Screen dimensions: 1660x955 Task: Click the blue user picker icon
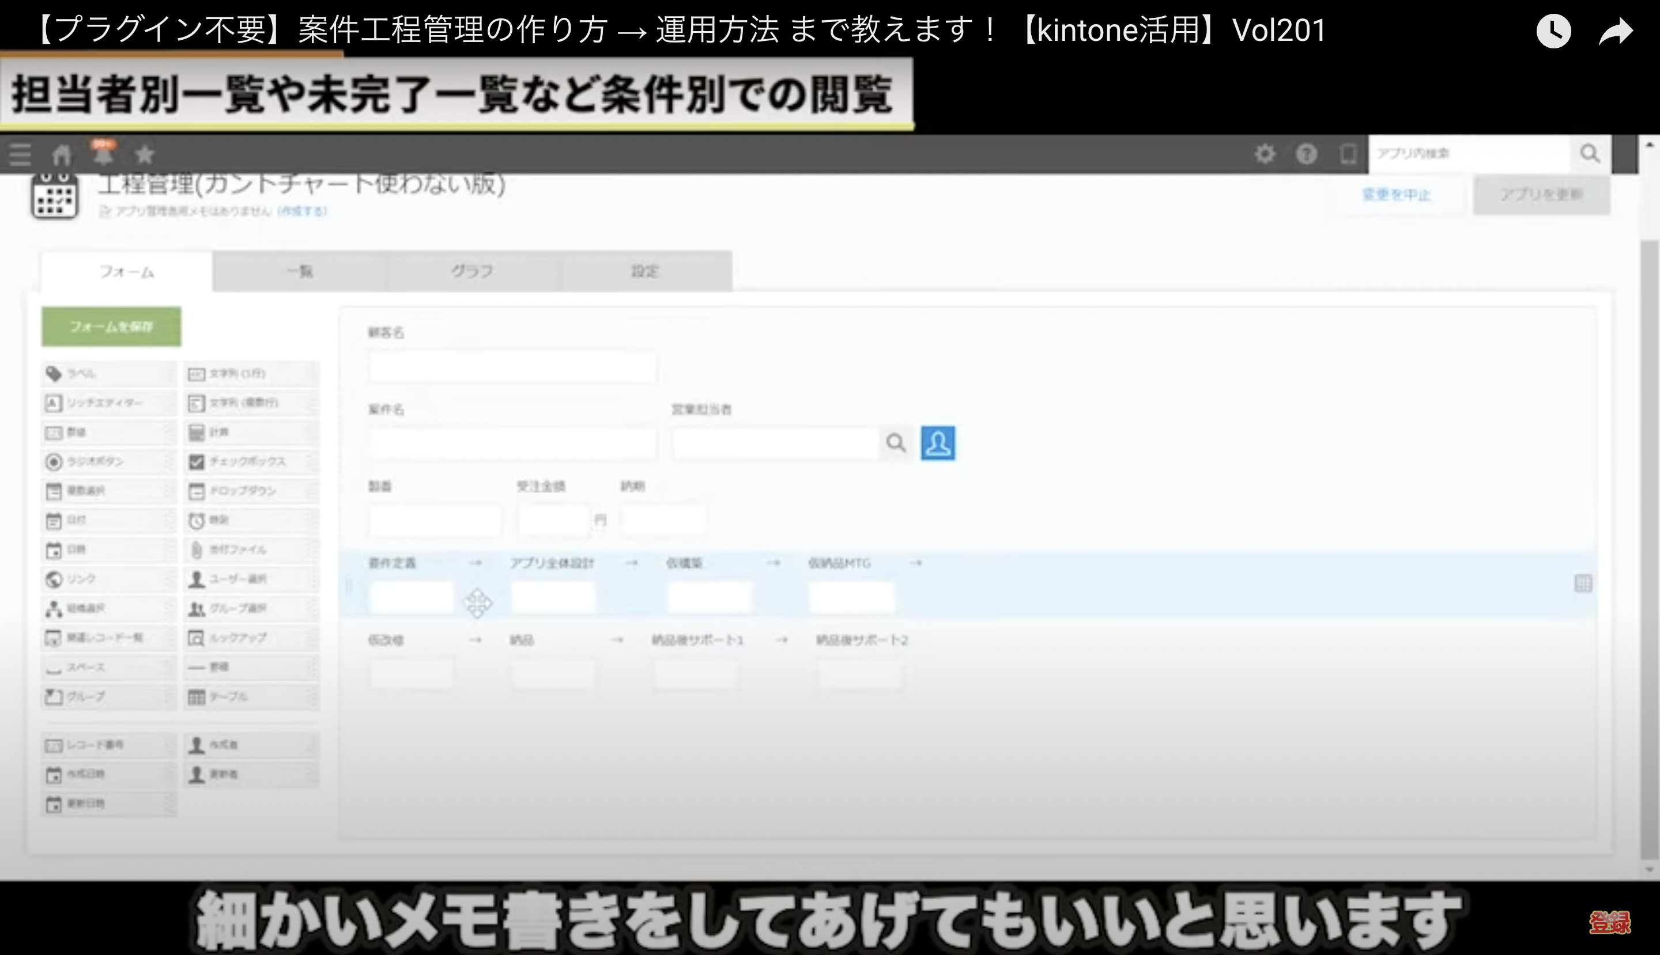937,444
